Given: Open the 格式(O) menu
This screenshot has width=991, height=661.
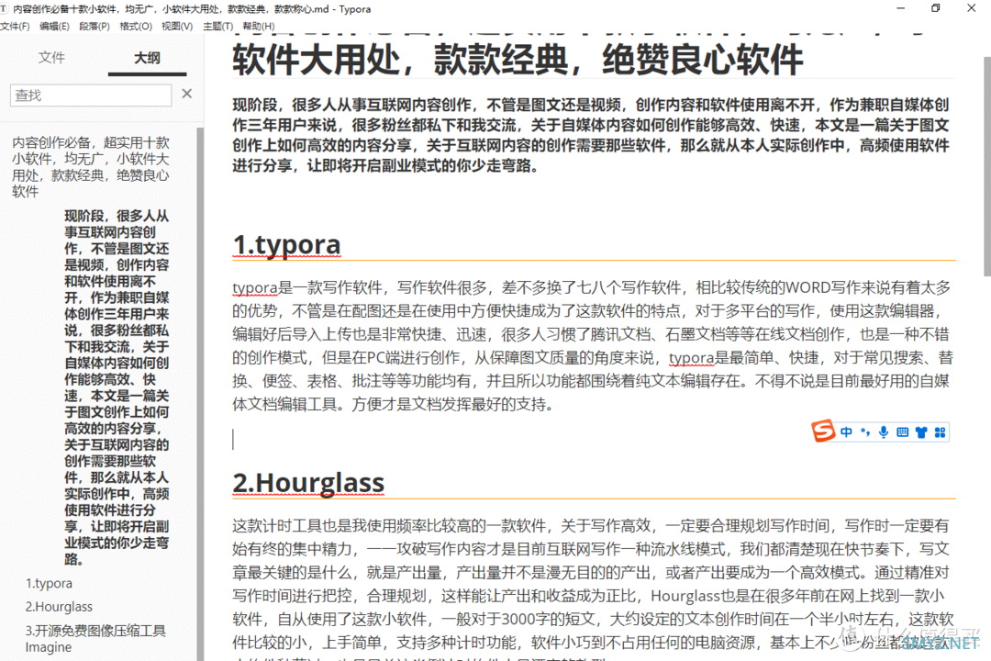Looking at the screenshot, I should 135,26.
